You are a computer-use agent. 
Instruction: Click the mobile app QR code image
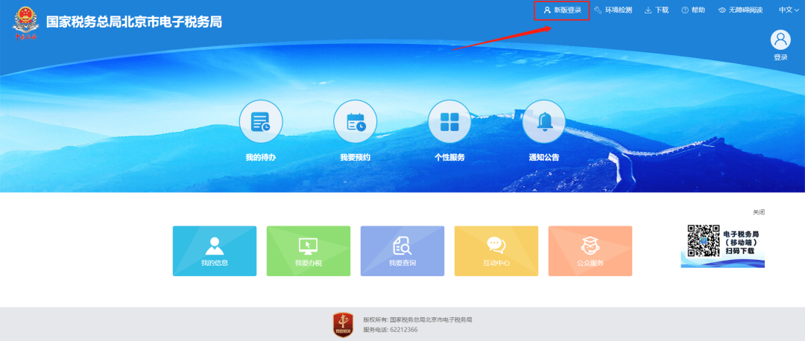click(703, 240)
